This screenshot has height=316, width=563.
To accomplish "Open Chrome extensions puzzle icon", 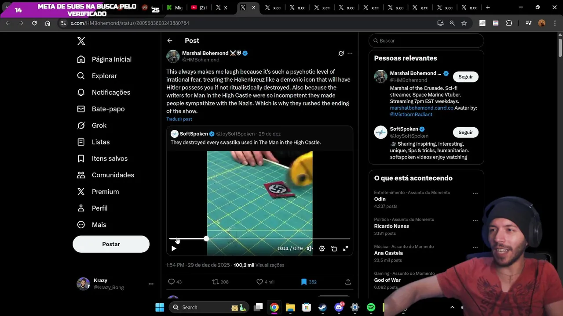I will [x=509, y=23].
